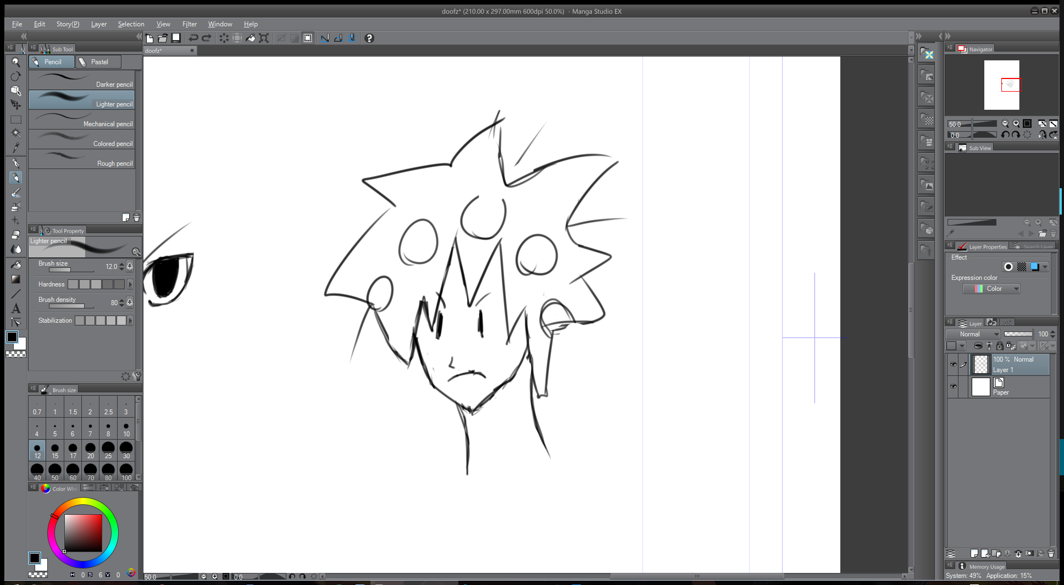This screenshot has width=1064, height=585.
Task: Select the Rough pencil sub tool
Action: tap(81, 159)
